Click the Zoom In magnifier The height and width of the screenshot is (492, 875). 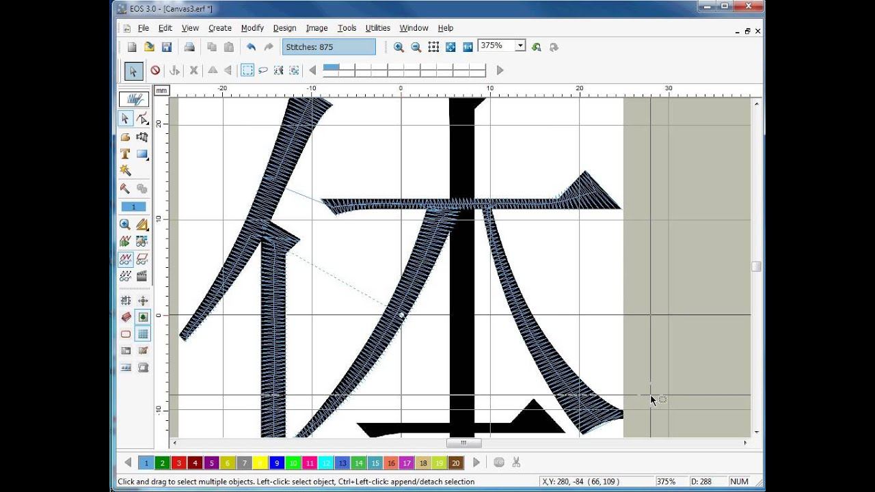[x=399, y=47]
